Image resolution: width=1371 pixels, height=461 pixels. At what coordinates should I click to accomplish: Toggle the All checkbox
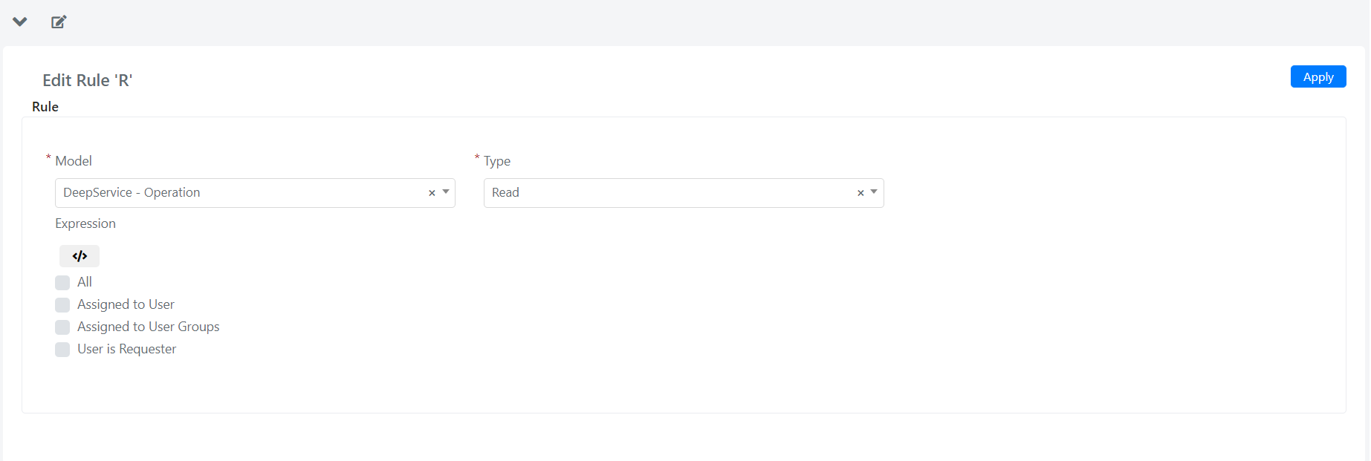click(x=62, y=283)
